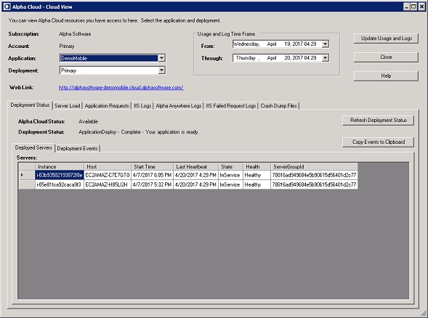Open the IIS Logs tab
Viewport: 428px width, 318px height.
tap(142, 105)
